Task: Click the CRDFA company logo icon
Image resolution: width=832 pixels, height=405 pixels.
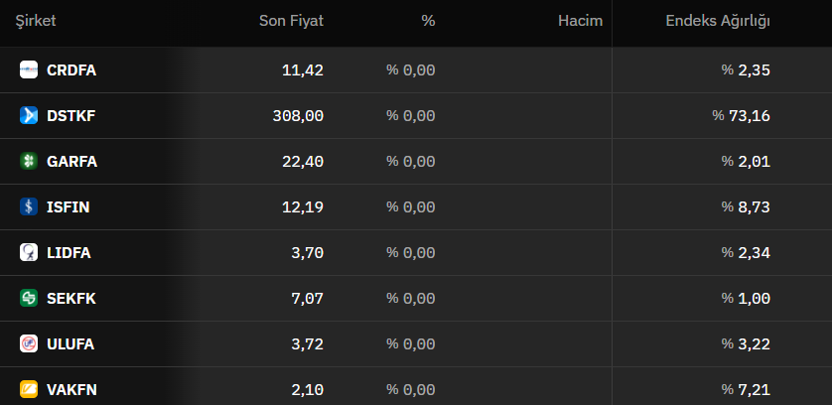Action: pyautogui.click(x=29, y=69)
